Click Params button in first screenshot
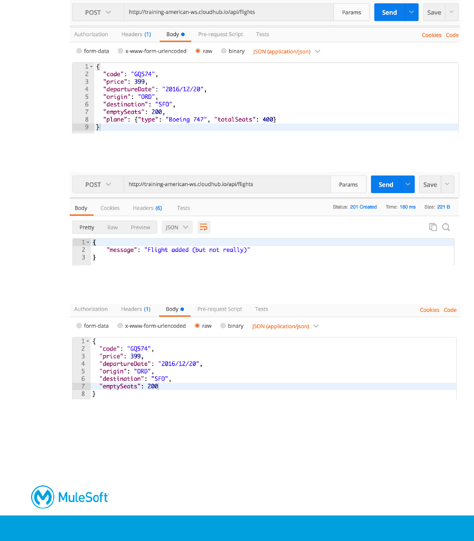 (352, 12)
